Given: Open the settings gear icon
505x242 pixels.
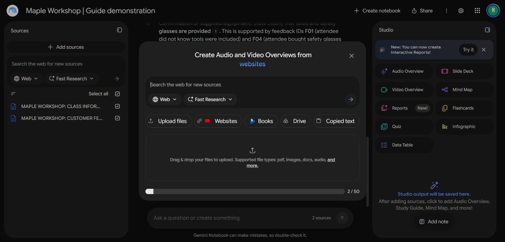Looking at the screenshot, I should [461, 11].
